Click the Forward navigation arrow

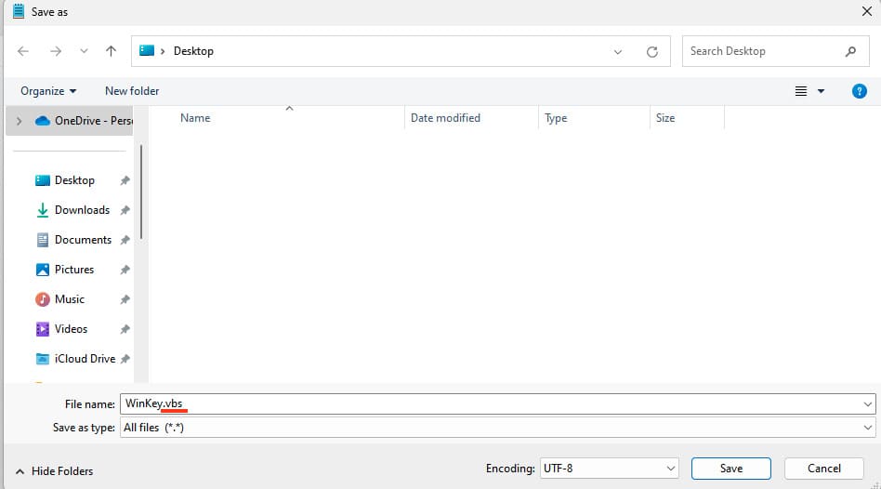click(x=55, y=52)
